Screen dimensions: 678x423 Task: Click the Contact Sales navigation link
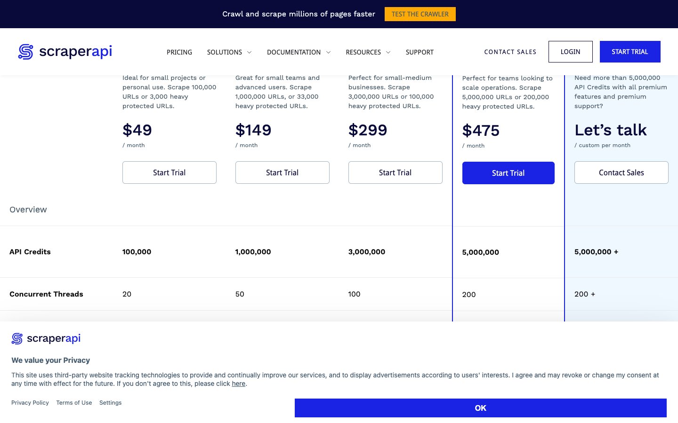click(510, 52)
